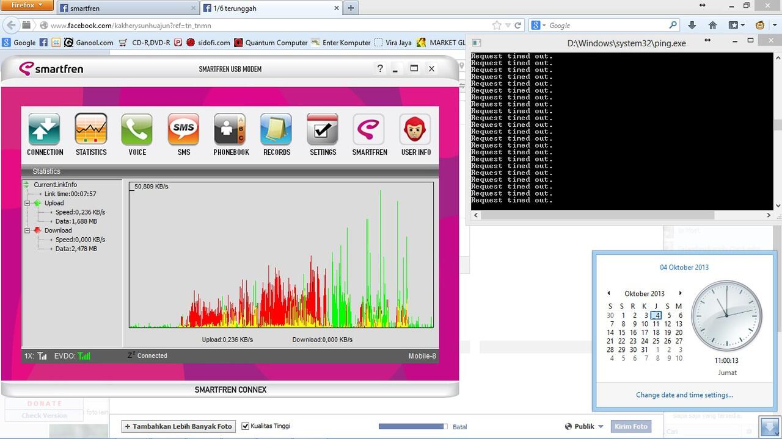The image size is (782, 439).
Task: Go to next month in calendar
Action: pos(680,293)
